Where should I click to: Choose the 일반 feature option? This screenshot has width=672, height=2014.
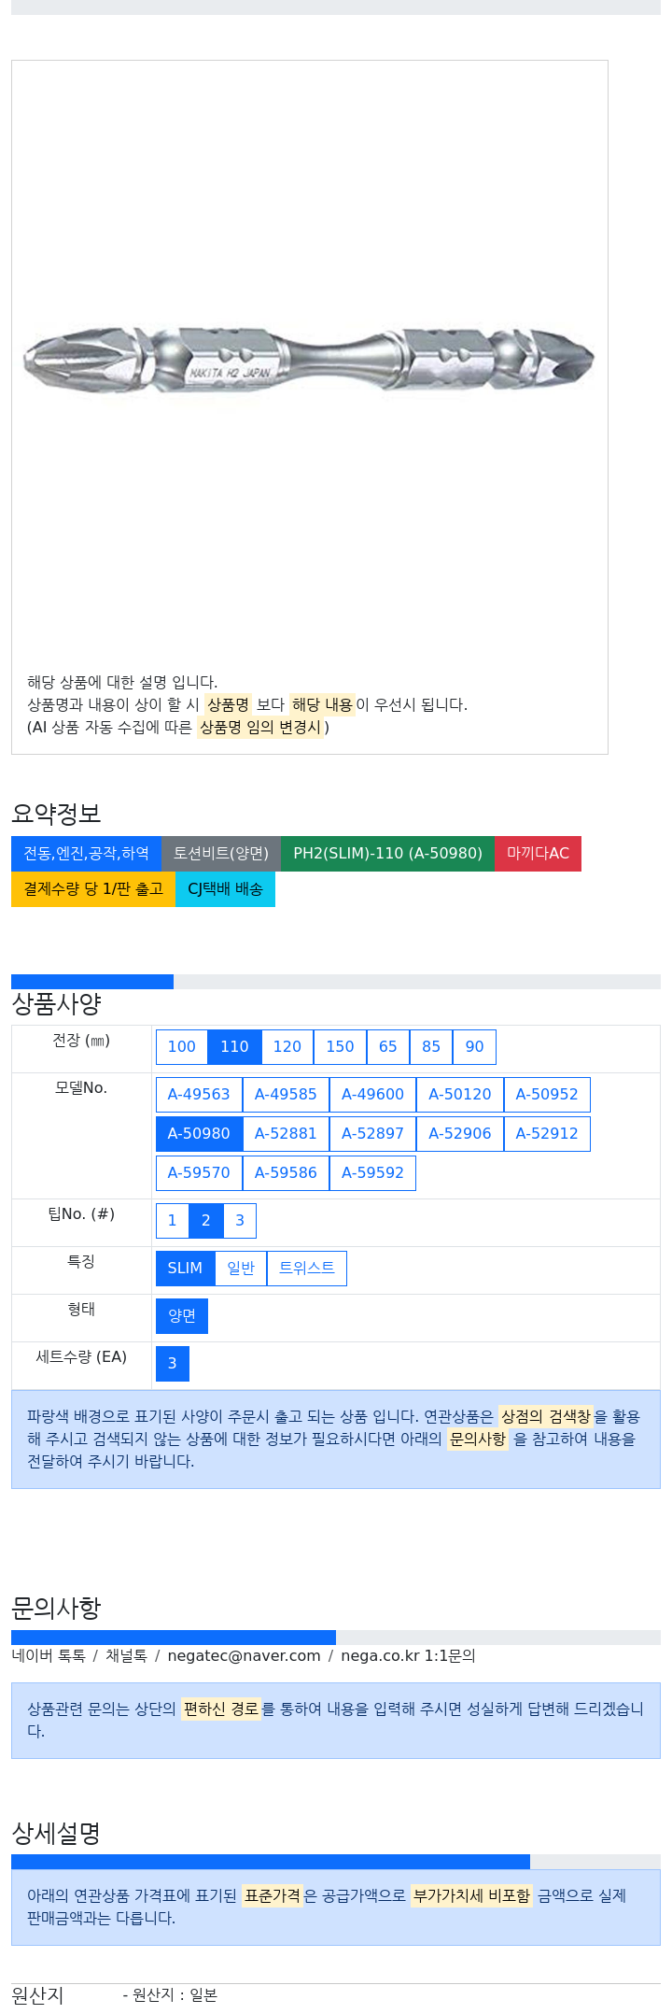[x=241, y=1269]
